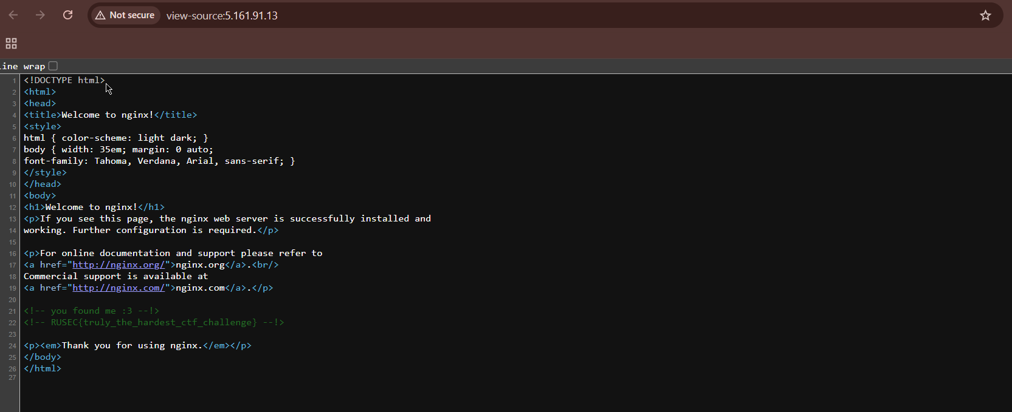
Task: Click the line wrap label text
Action: click(x=23, y=66)
